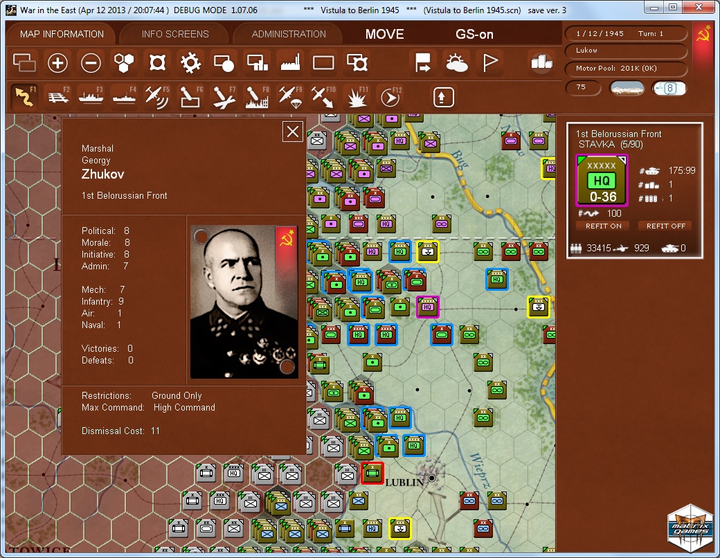Screen dimensions: 720x558
Task: Click the 1st Belorussian Front HQ counter
Action: point(602,180)
